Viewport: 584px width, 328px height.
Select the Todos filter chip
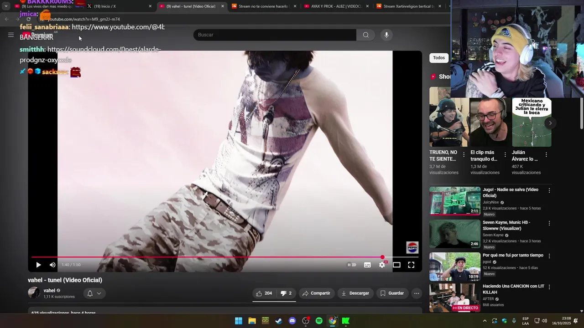click(439, 58)
